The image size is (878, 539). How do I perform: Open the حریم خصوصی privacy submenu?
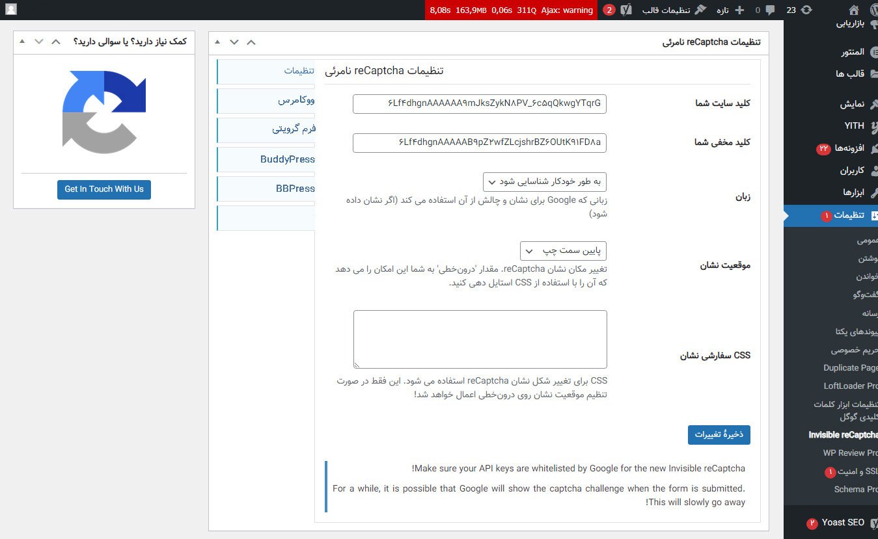[x=854, y=350]
